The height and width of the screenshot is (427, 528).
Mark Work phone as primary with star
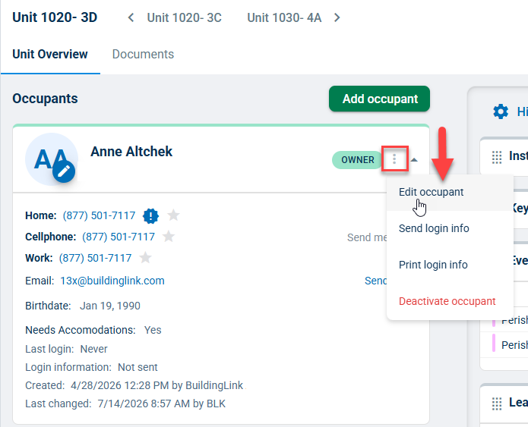point(145,258)
